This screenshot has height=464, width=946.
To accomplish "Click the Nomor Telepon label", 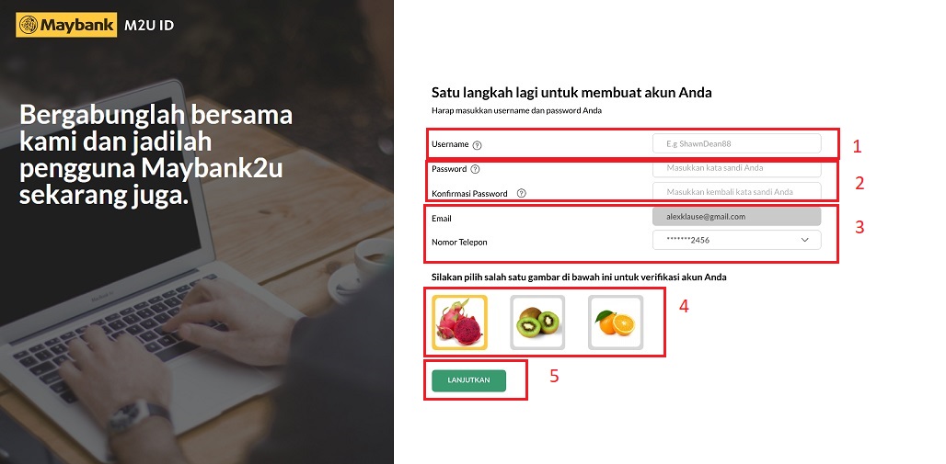I will point(459,243).
